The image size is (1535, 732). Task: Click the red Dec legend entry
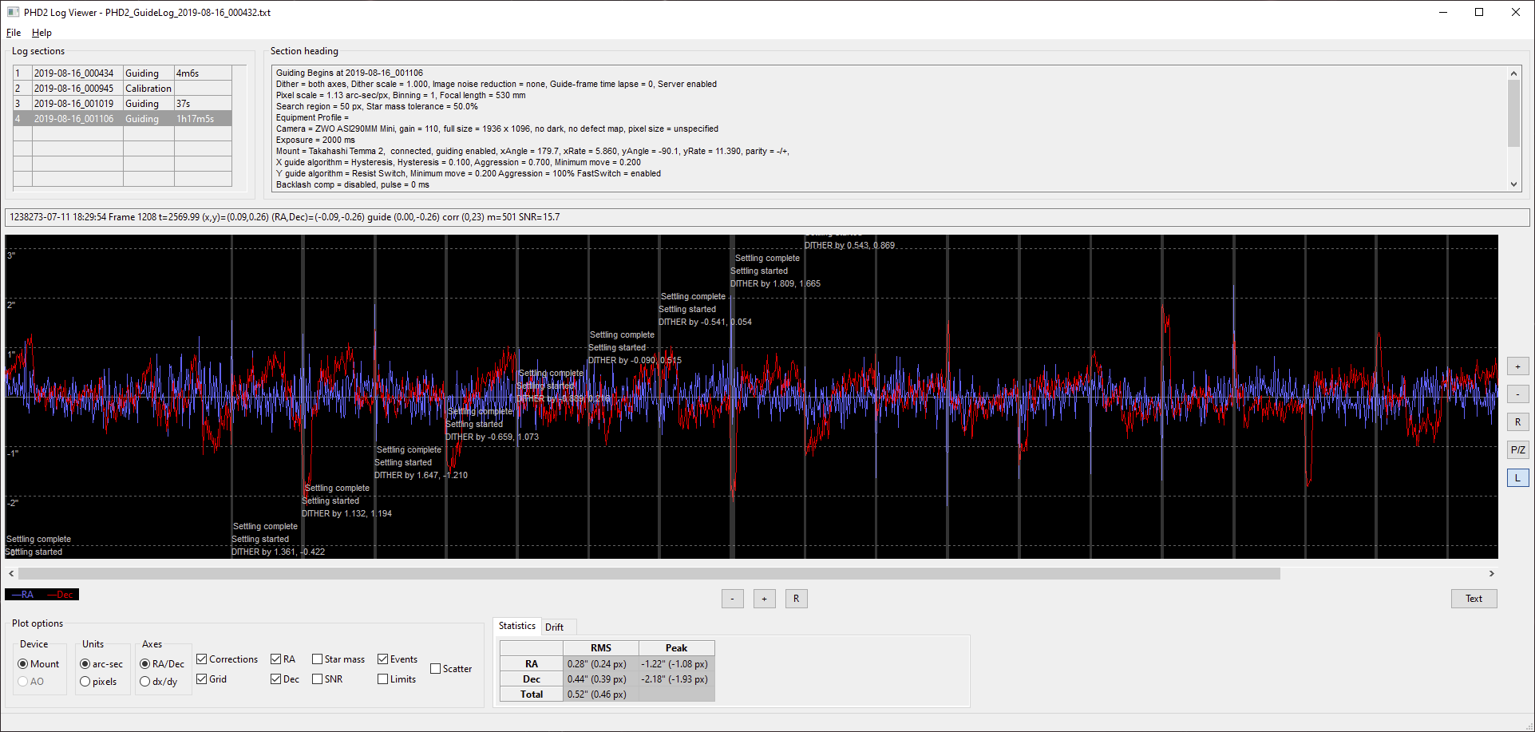pyautogui.click(x=61, y=595)
